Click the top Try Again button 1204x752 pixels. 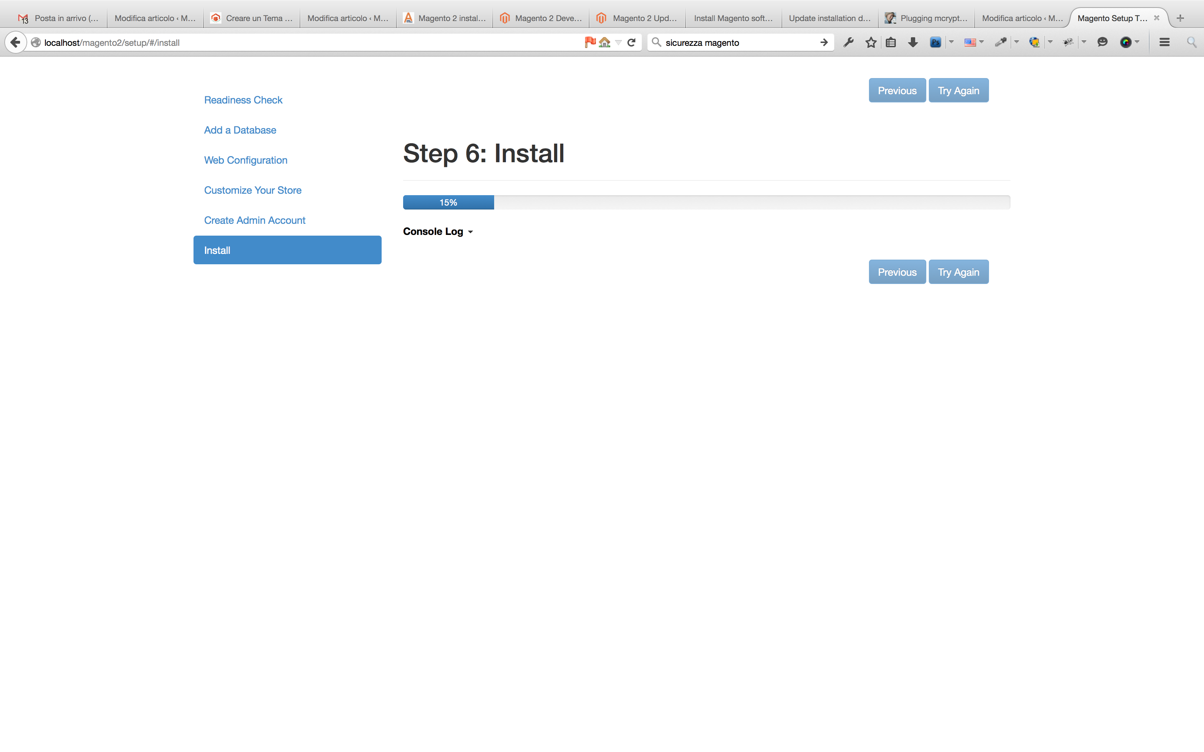pos(958,91)
